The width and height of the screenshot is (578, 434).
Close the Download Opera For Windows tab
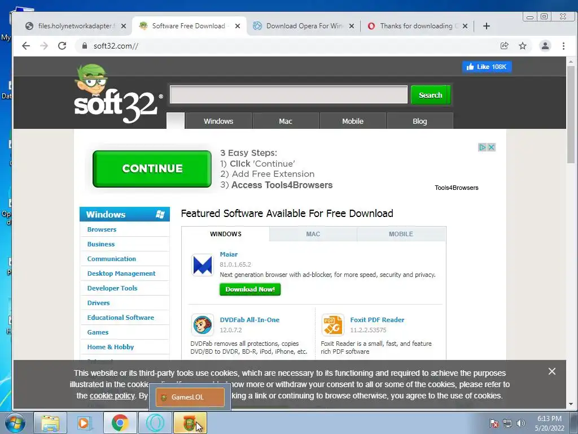coord(352,26)
